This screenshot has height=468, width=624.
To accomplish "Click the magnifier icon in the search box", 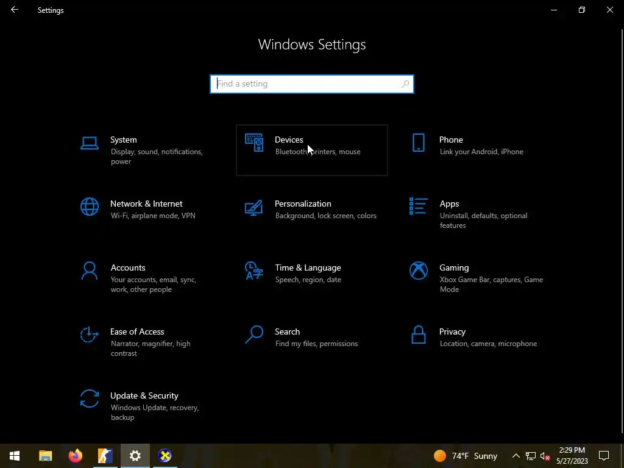I will tap(405, 84).
